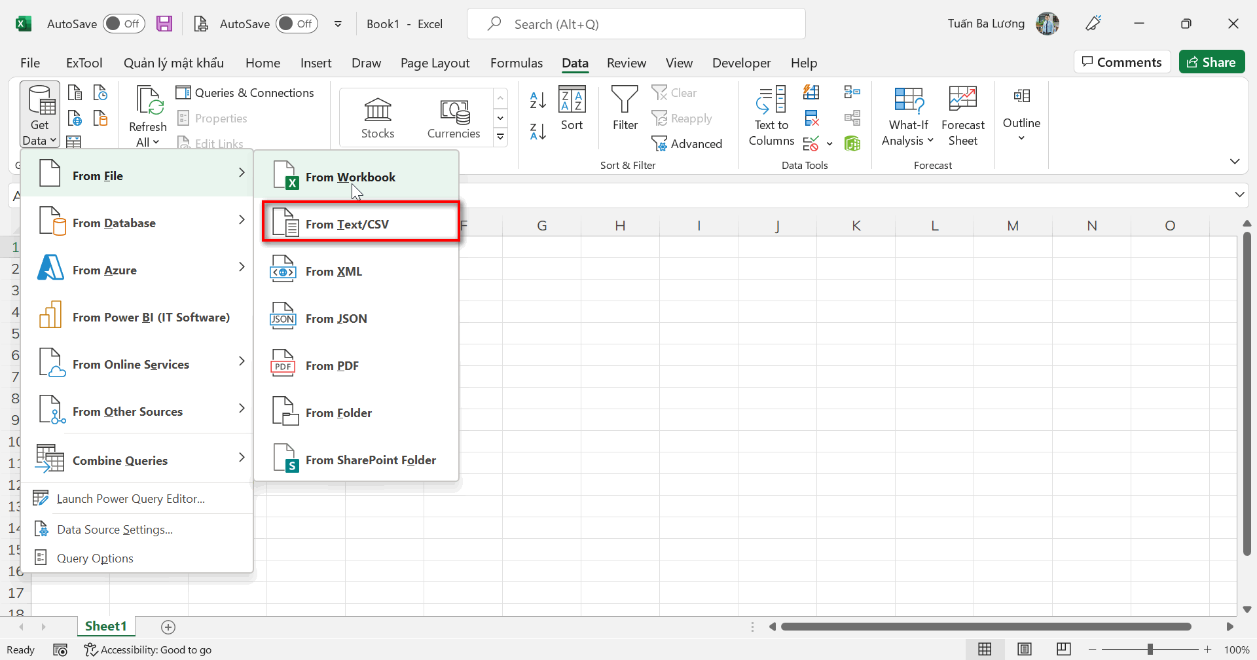
Task: Select the Stocks data type
Action: point(378,119)
